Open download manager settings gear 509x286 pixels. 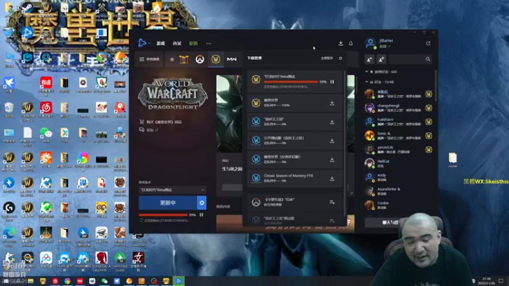pos(340,58)
